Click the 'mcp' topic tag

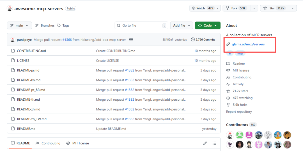click(x=240, y=53)
